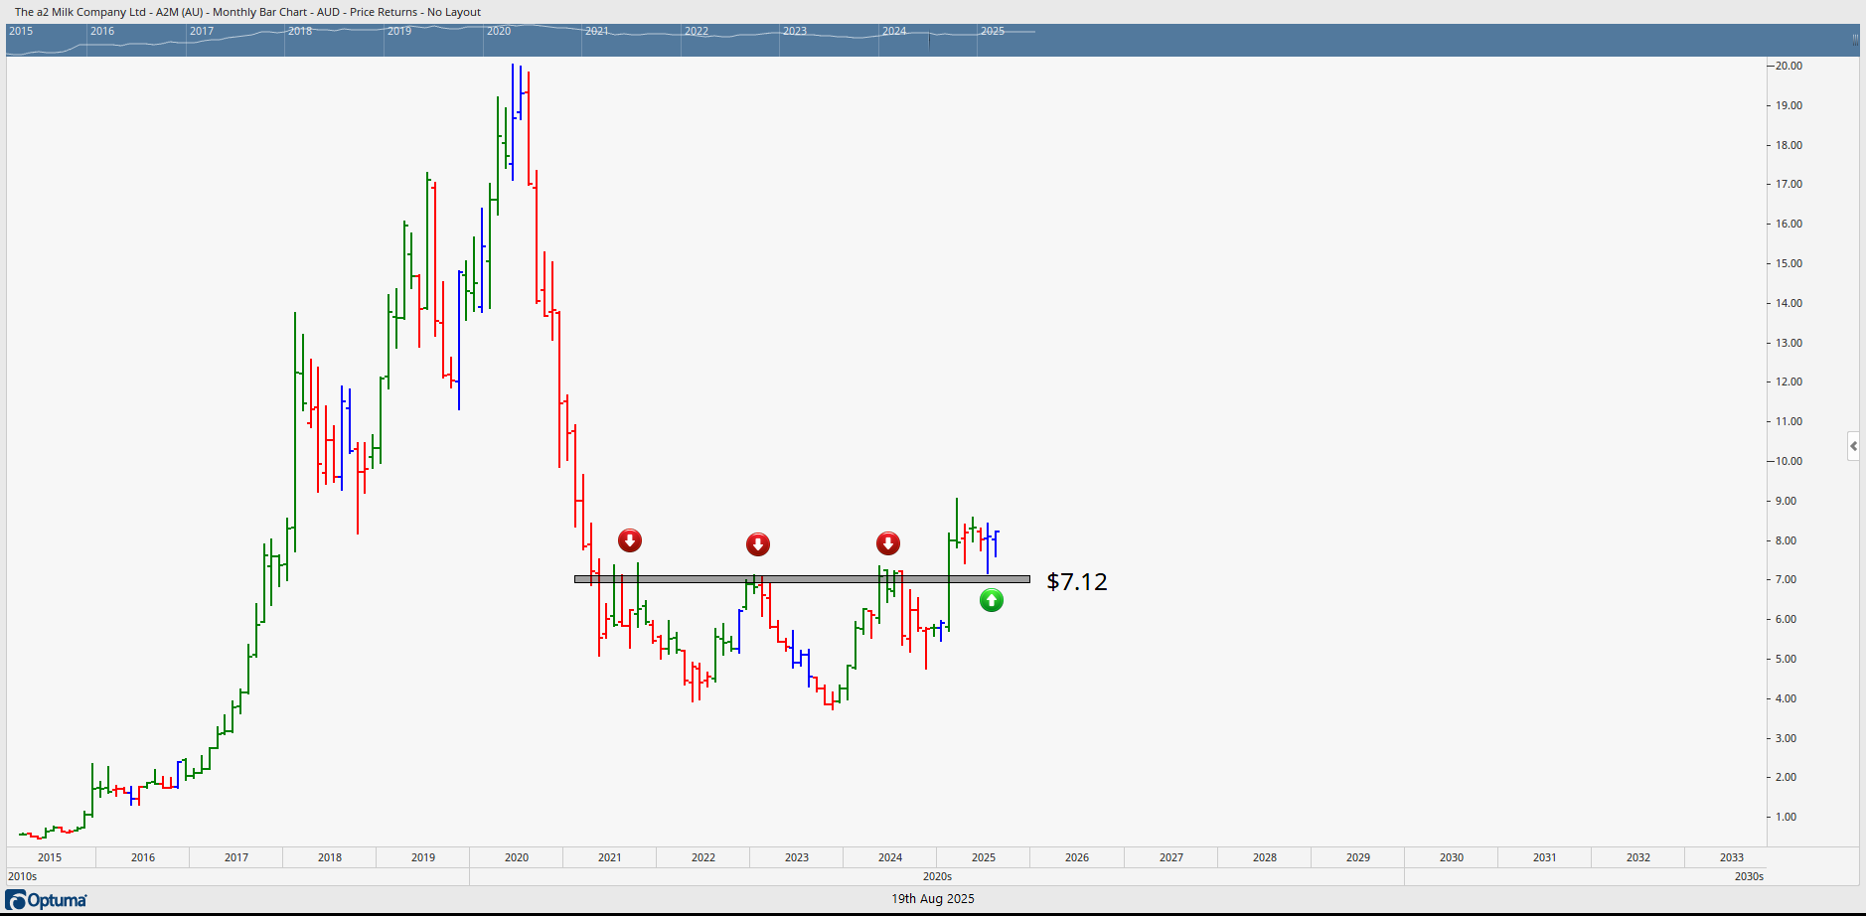Click the 5.00 price axis label
Screen dimensions: 1866x916
point(1787,659)
